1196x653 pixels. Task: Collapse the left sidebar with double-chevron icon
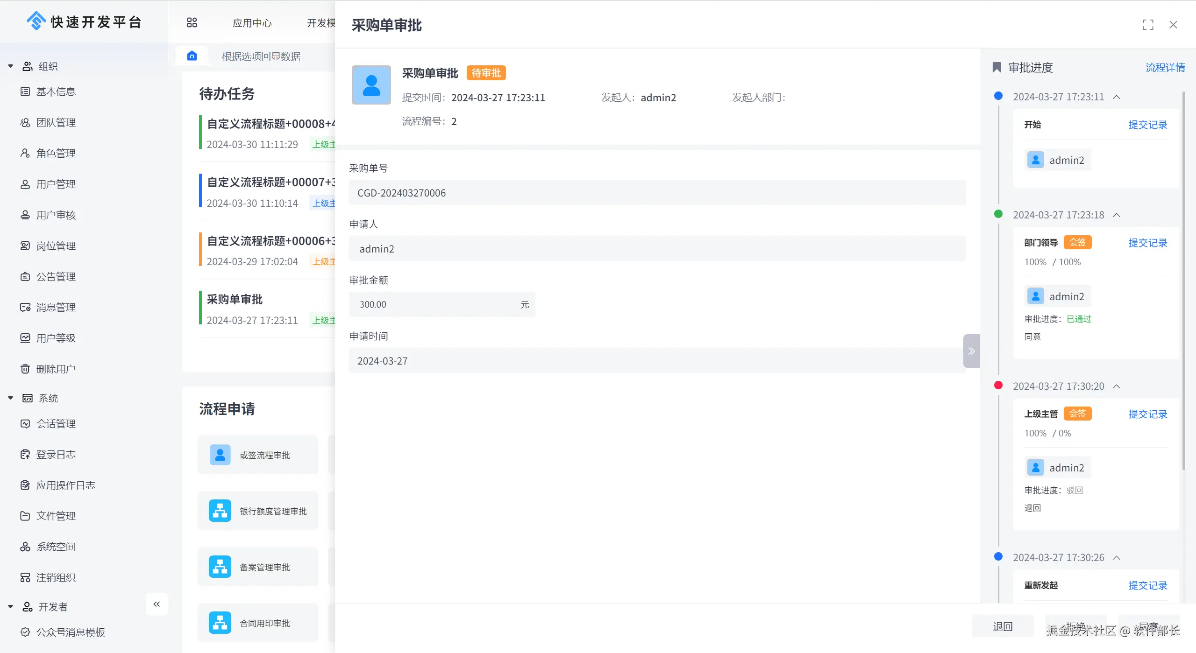tap(157, 604)
